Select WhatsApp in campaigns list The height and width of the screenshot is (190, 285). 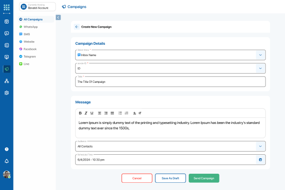click(30, 27)
